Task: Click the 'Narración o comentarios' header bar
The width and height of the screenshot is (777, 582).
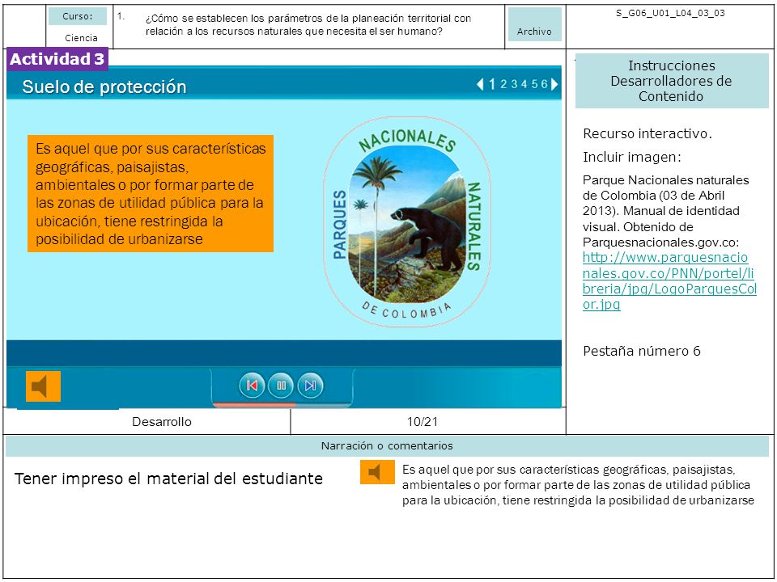Action: tap(387, 446)
